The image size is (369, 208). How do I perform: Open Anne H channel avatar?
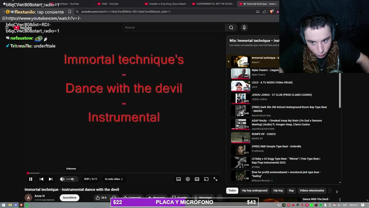(28, 198)
